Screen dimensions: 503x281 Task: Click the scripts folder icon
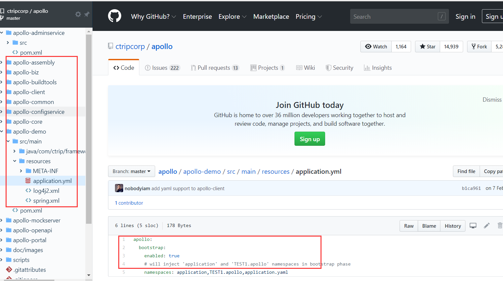[x=9, y=260]
